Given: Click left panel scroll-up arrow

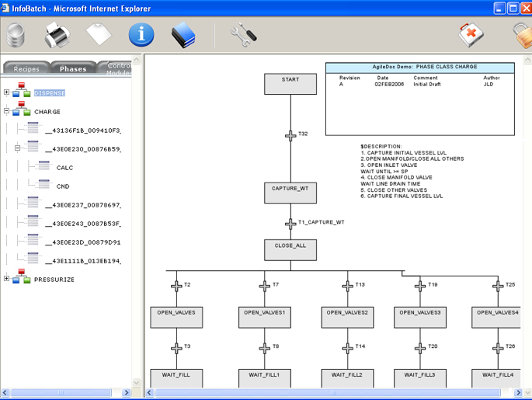Looking at the screenshot, I should click(137, 60).
